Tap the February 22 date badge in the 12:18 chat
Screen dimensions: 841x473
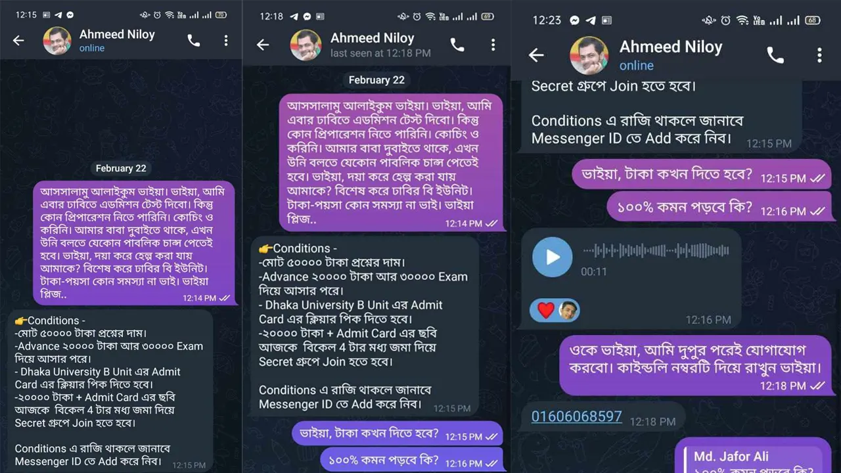point(376,79)
